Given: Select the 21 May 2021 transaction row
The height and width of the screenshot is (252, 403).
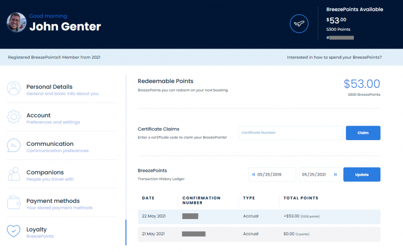Looking at the screenshot, I should pyautogui.click(x=259, y=234).
